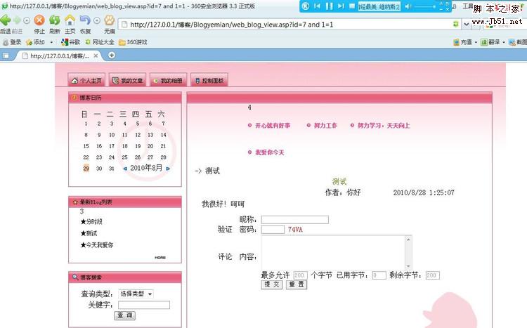Go to next month in blog calendar

pos(168,169)
